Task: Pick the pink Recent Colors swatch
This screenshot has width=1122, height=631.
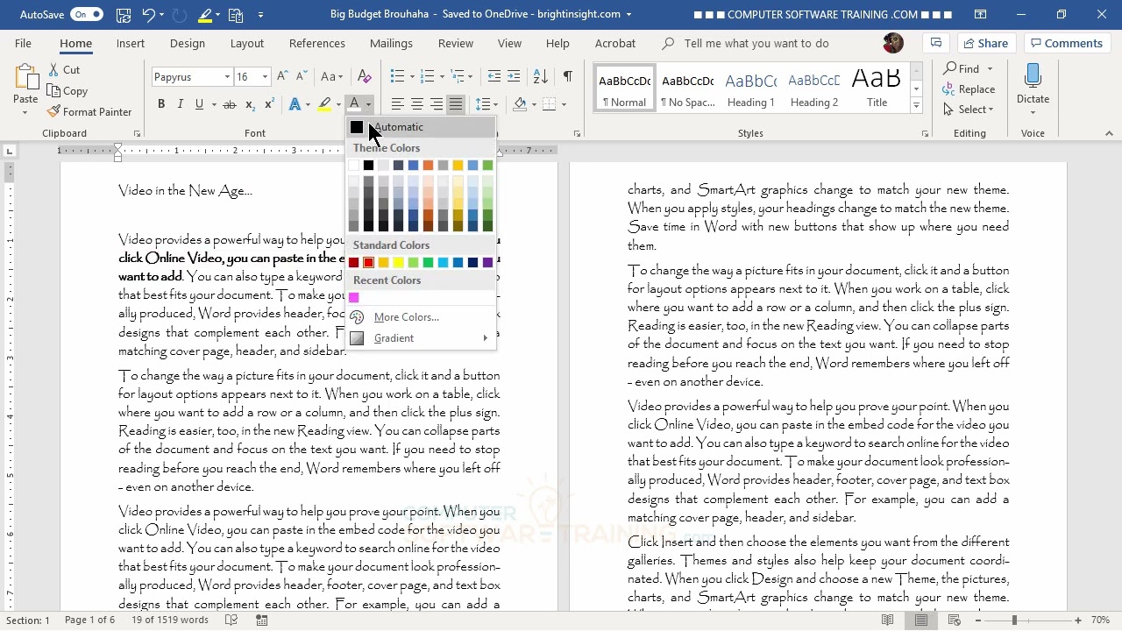Action: click(x=354, y=298)
